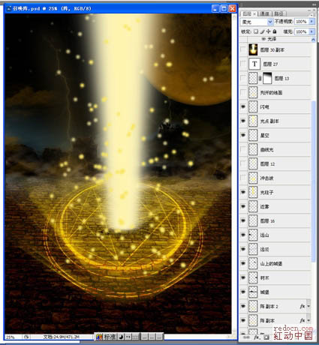Screen dimensions: 319x345
Task: Show the 图层 13 layer
Action: coord(243,78)
